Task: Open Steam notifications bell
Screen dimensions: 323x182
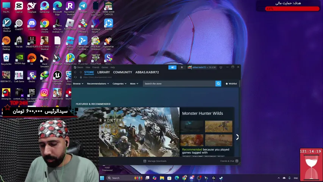Action: 182,67
